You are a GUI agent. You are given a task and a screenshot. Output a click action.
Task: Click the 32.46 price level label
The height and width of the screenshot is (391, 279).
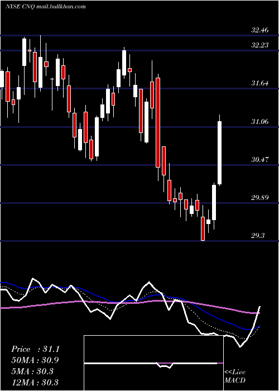(260, 30)
